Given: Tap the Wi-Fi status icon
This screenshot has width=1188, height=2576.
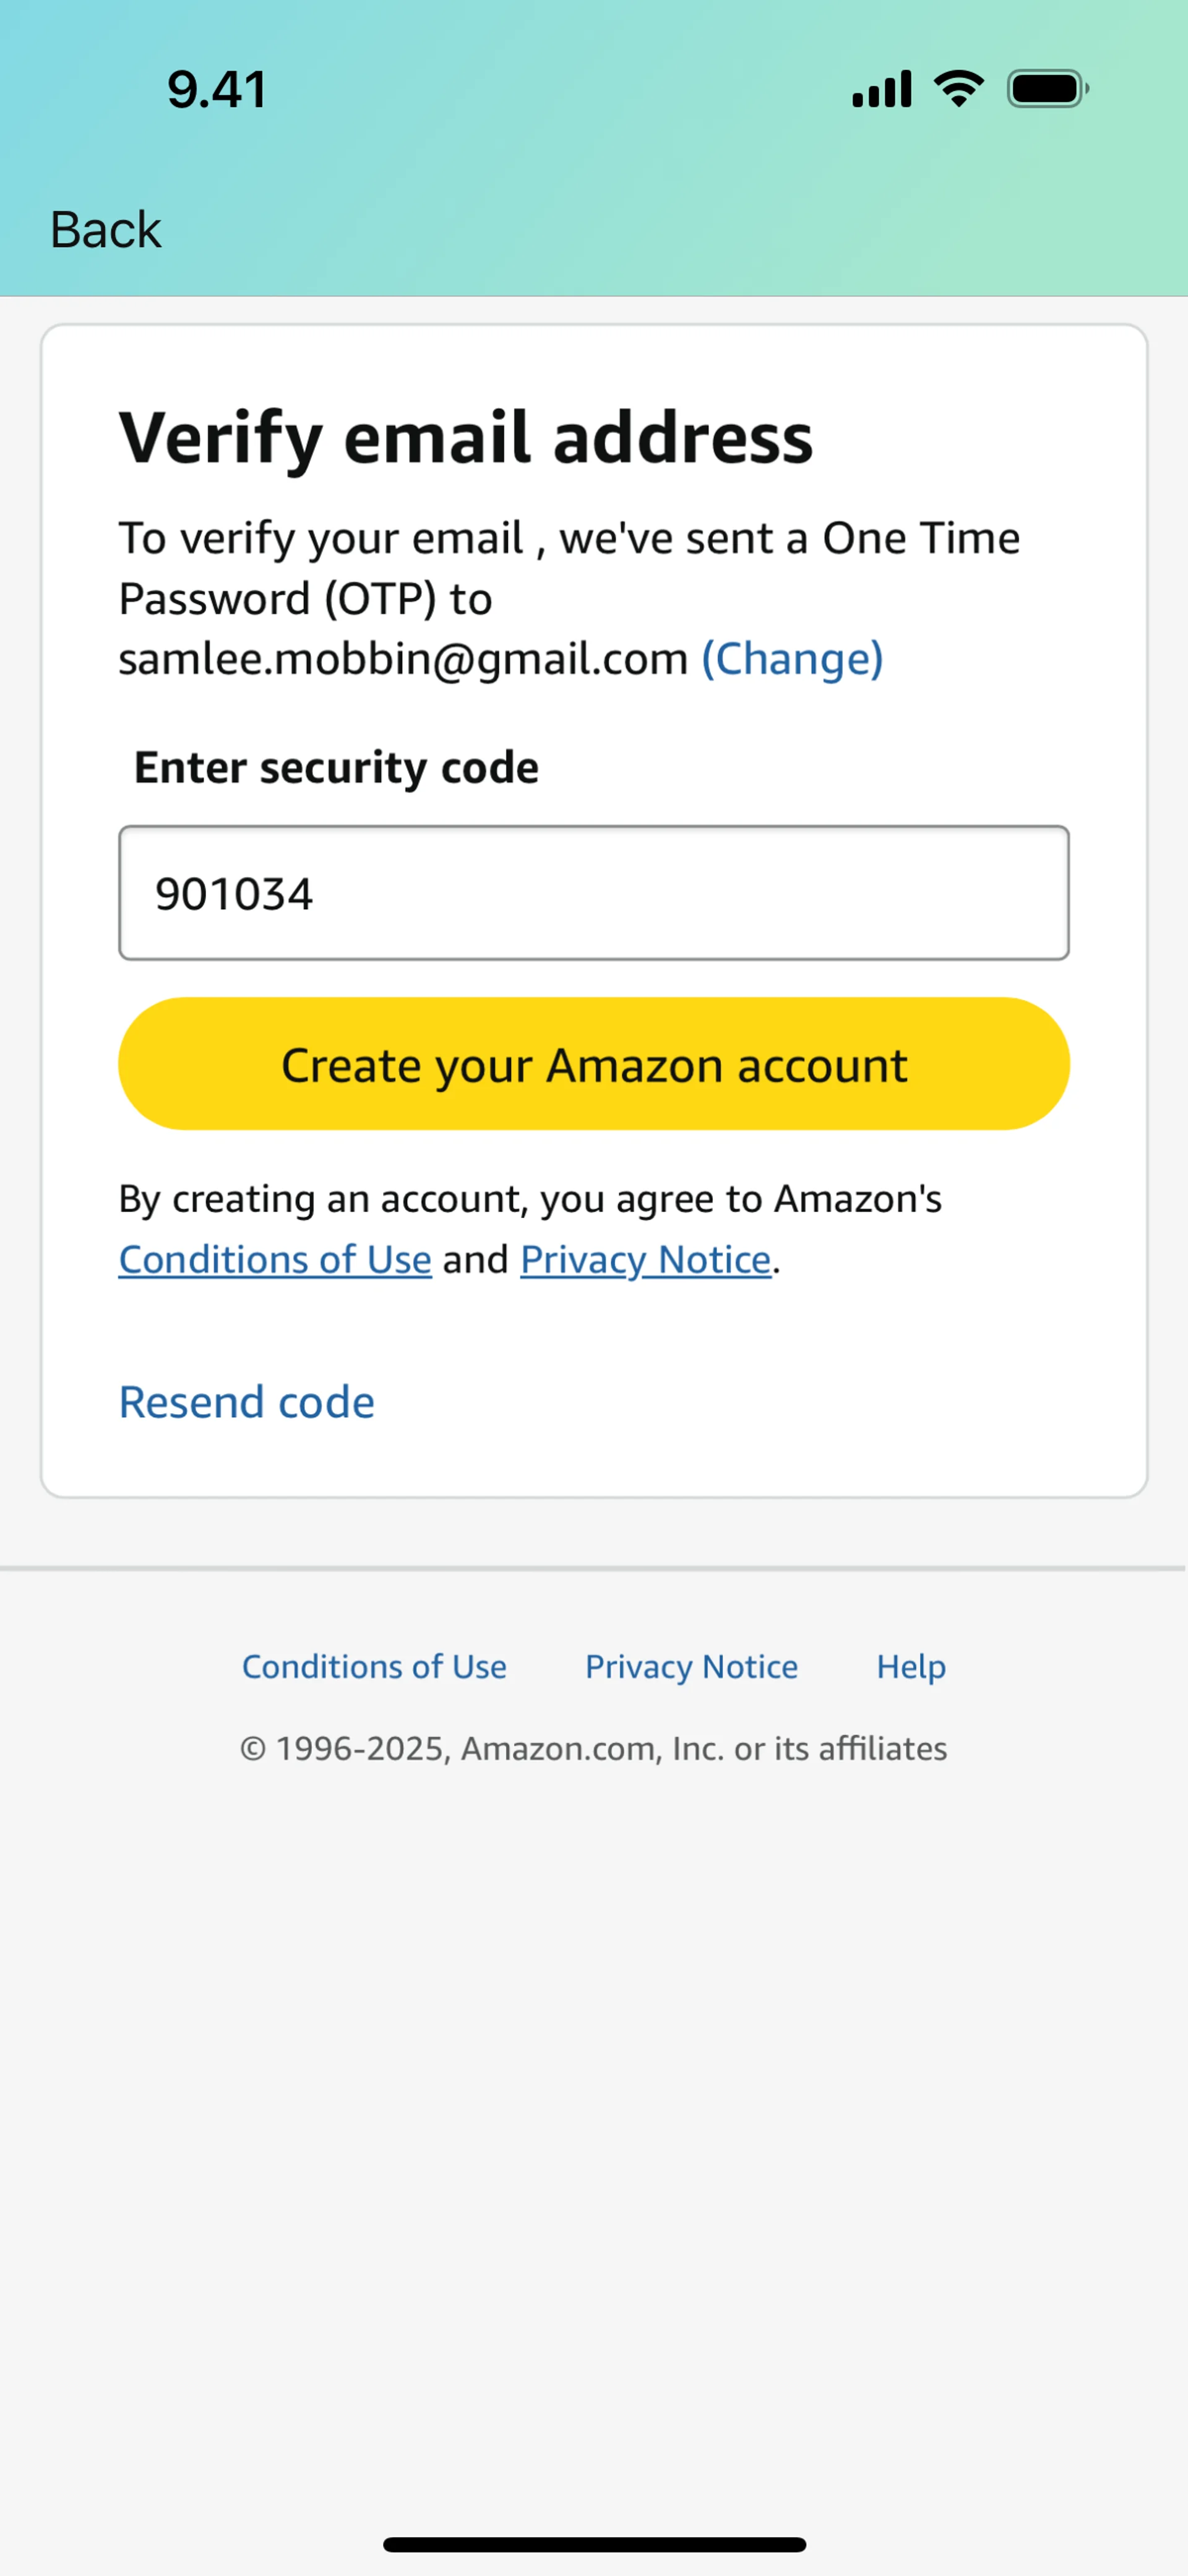Looking at the screenshot, I should click(x=959, y=89).
